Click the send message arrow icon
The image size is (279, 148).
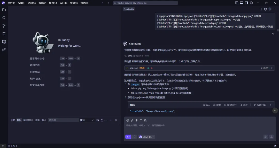[271, 137]
